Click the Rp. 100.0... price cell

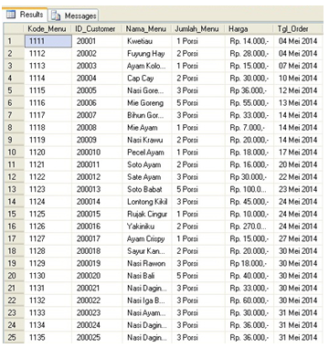(x=249, y=189)
